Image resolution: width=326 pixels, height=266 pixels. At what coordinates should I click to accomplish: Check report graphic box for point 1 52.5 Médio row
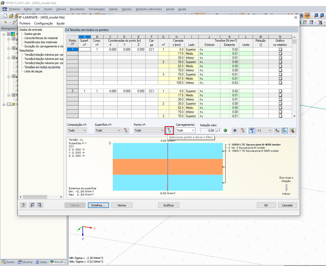[280, 66]
